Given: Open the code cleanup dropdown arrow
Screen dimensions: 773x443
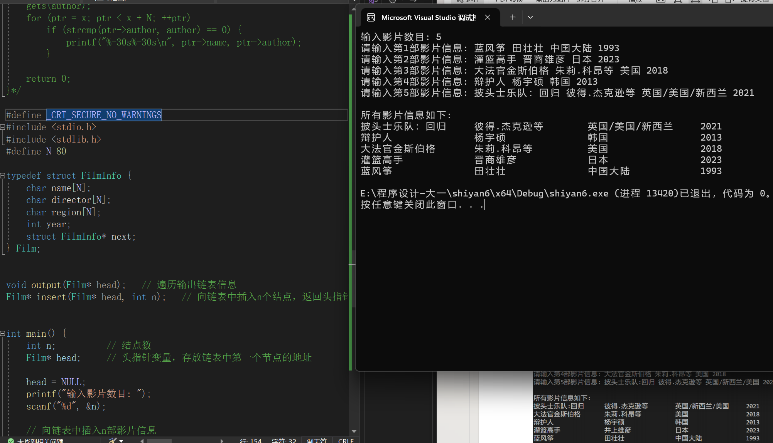Looking at the screenshot, I should (x=121, y=441).
